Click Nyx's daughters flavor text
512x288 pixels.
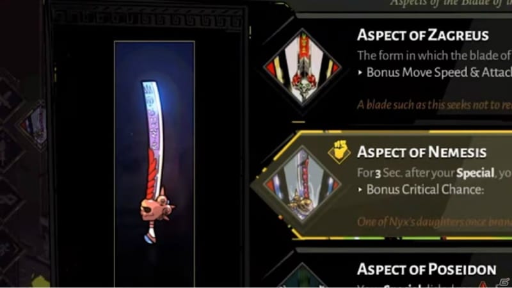(x=435, y=221)
